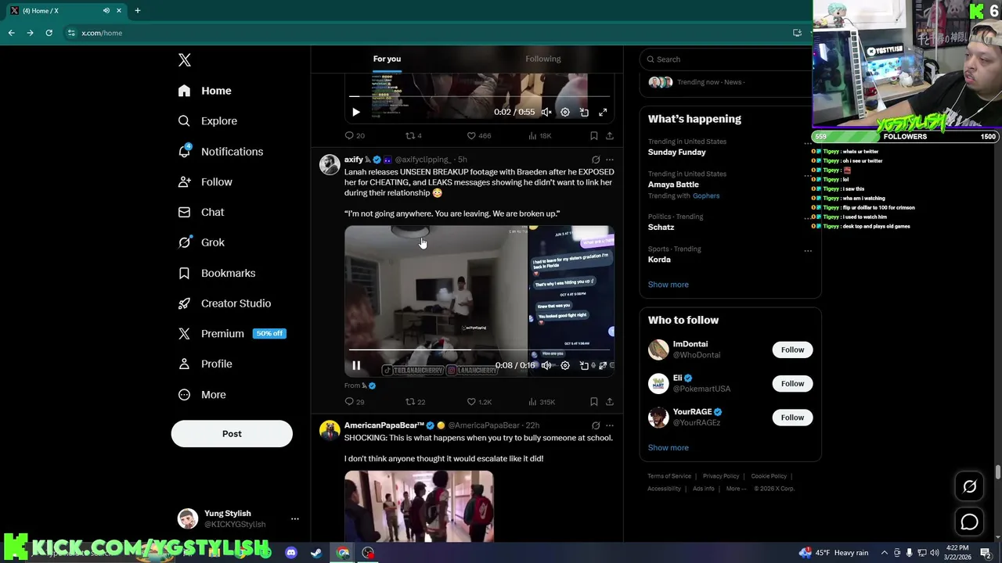Mute the axify video volume

coord(546,365)
